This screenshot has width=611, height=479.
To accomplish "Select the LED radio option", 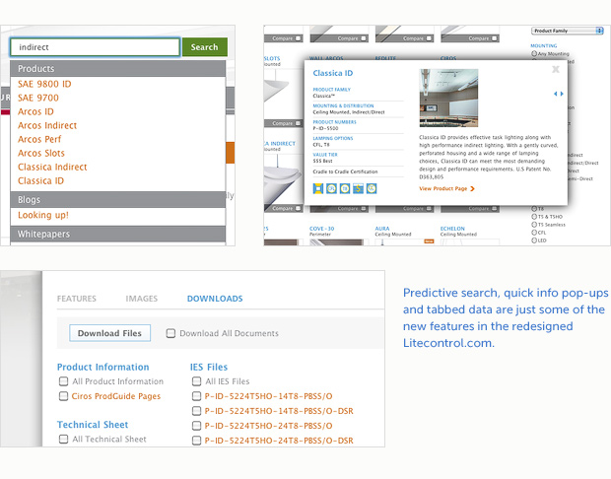I will [534, 240].
